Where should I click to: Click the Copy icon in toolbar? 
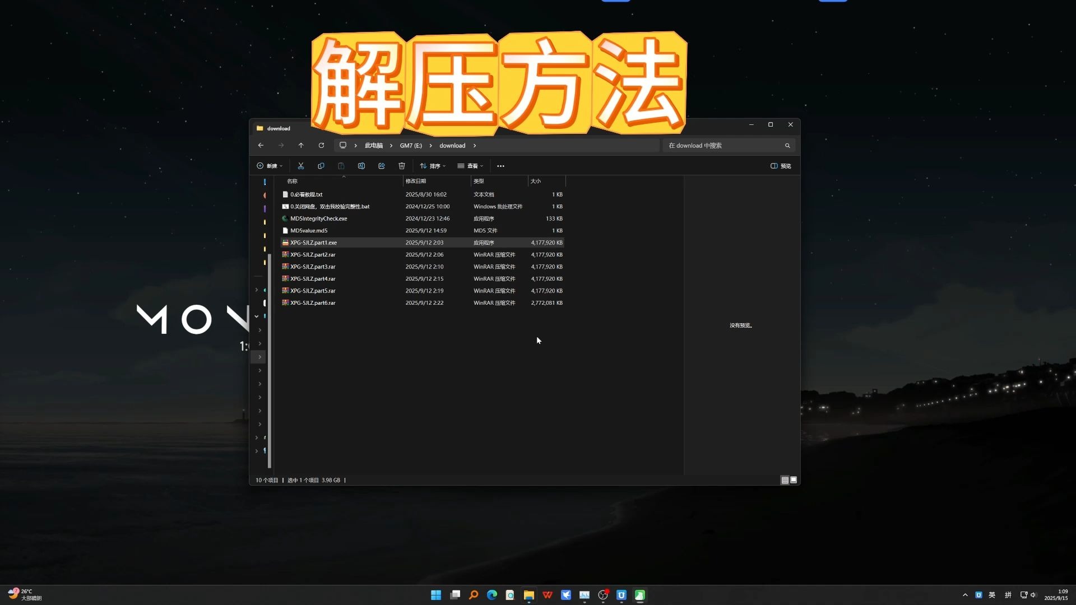[321, 166]
